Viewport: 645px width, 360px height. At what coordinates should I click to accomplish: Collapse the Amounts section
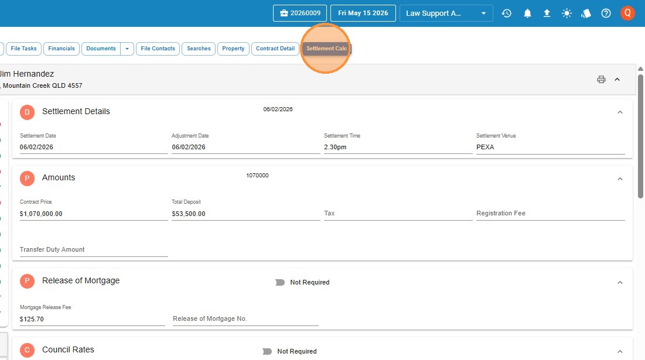pos(620,179)
